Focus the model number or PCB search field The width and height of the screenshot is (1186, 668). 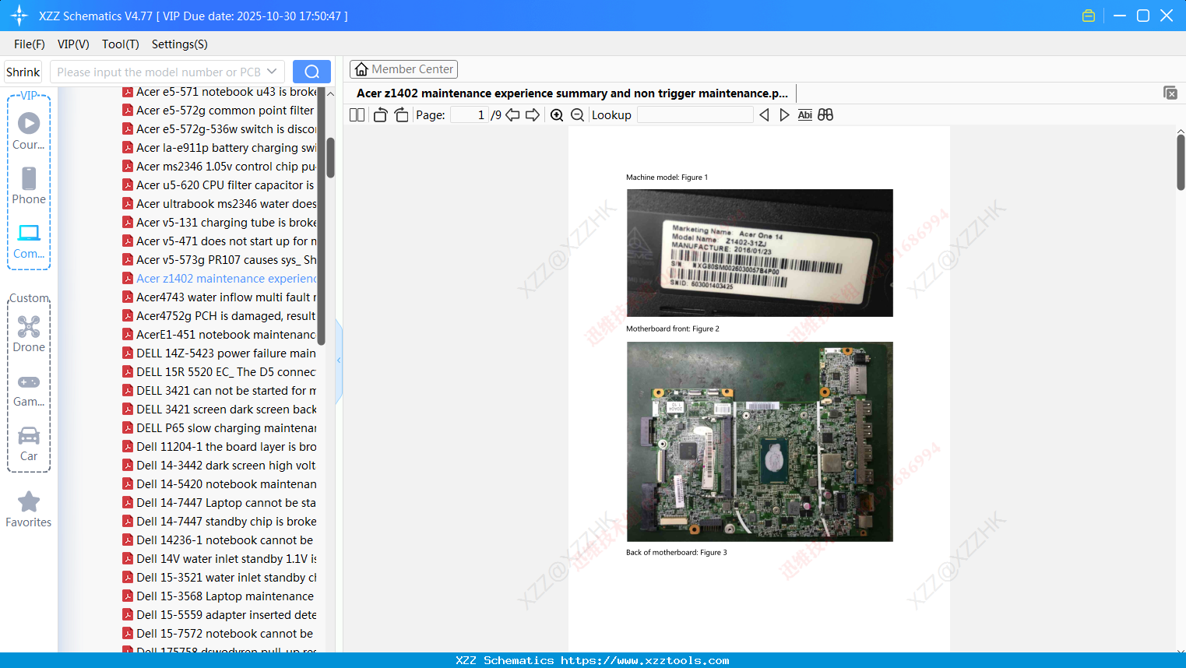159,72
